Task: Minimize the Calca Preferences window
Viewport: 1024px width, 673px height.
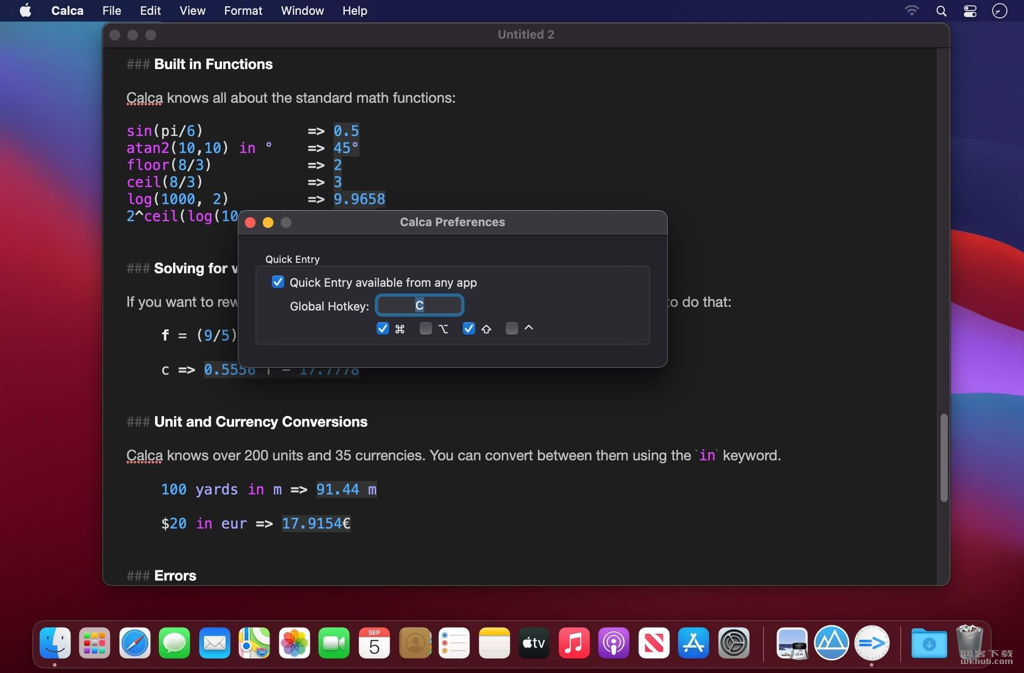Action: [268, 223]
